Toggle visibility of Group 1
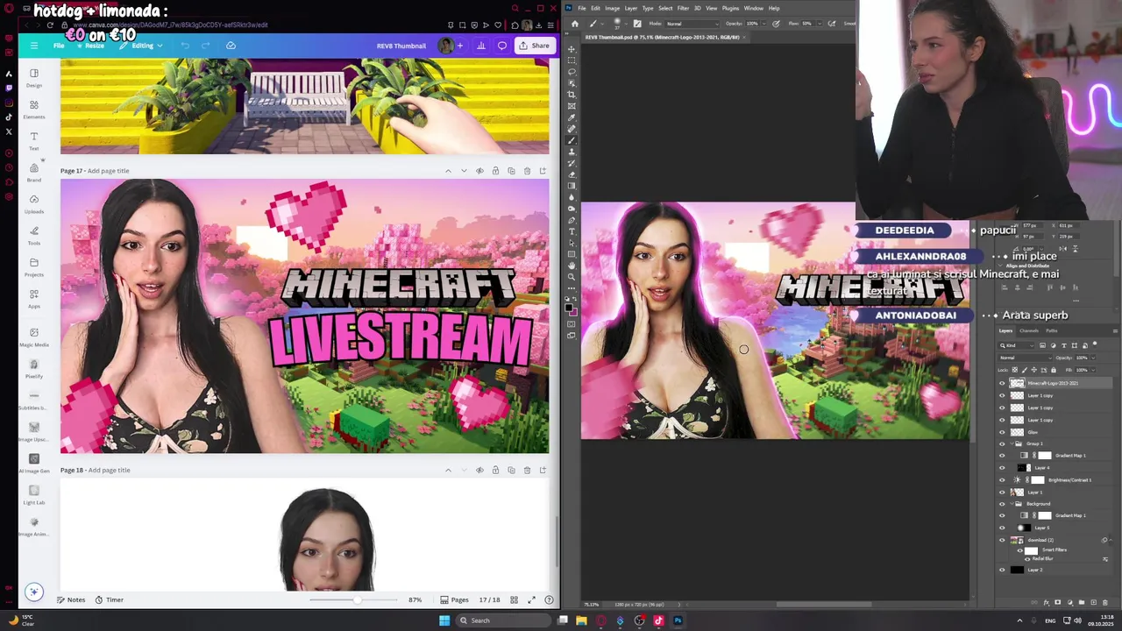1122x631 pixels. [1002, 443]
